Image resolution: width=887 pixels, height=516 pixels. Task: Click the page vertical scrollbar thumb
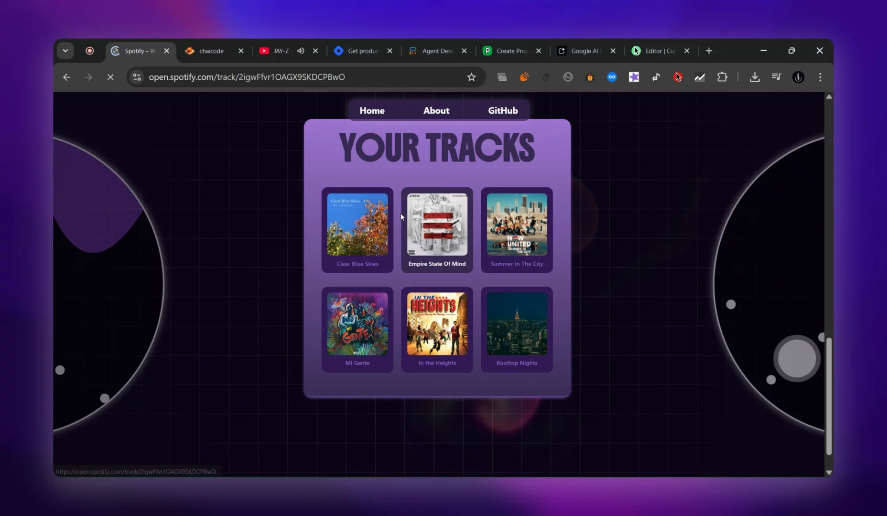pyautogui.click(x=829, y=396)
